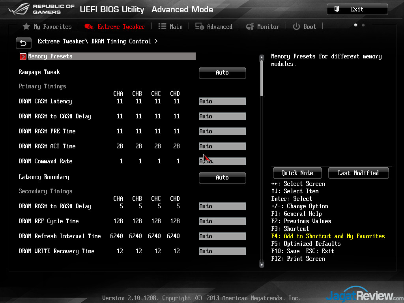The height and width of the screenshot is (303, 404).
Task: Open the Rampage Tweak Auto dropdown
Action: tap(222, 73)
